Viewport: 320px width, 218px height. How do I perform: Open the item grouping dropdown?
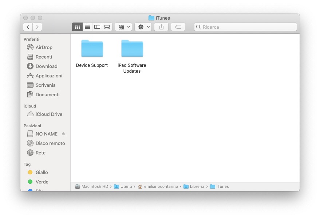coord(123,27)
